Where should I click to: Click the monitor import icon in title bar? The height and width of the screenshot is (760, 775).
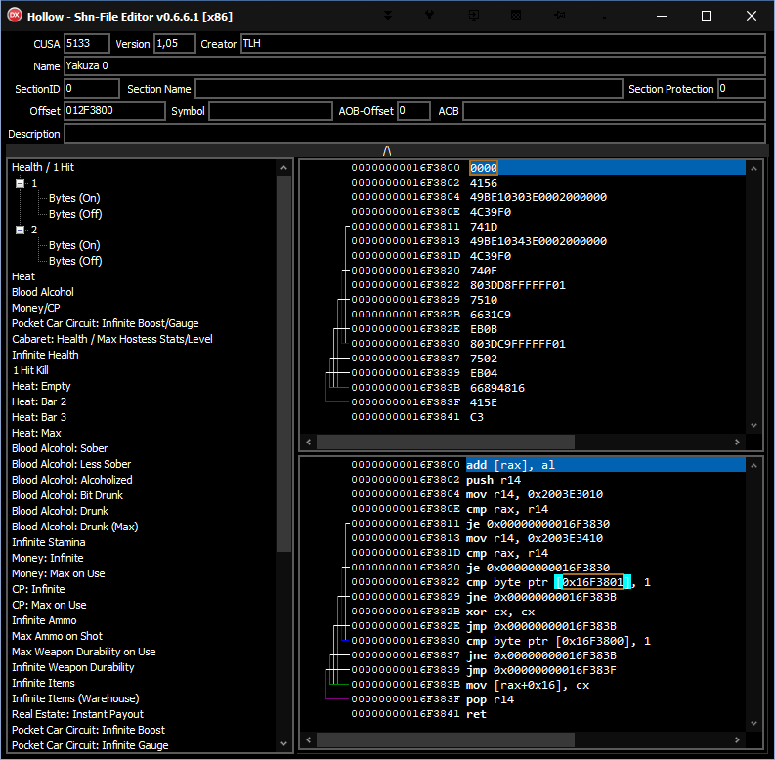click(x=474, y=16)
